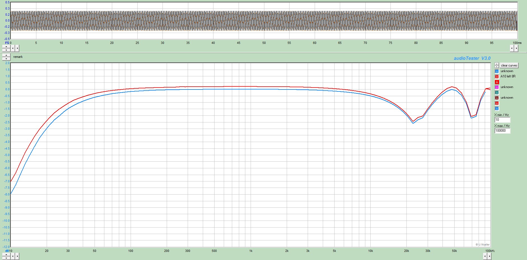Click up arrow of FS amplitude stepper

pyautogui.click(x=6, y=47)
